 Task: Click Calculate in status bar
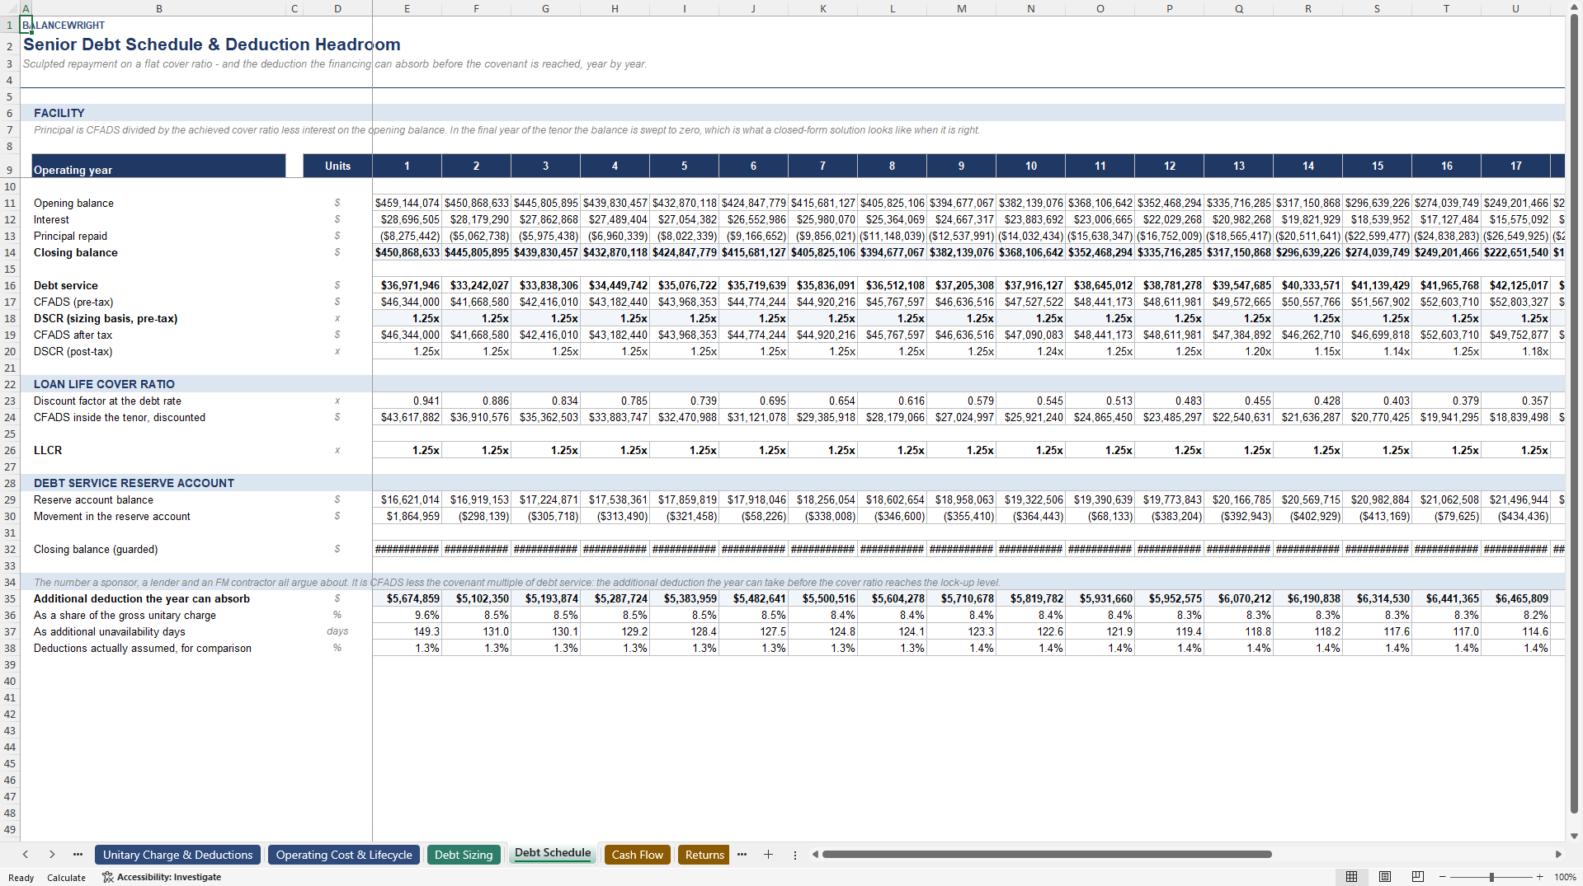pos(66,878)
